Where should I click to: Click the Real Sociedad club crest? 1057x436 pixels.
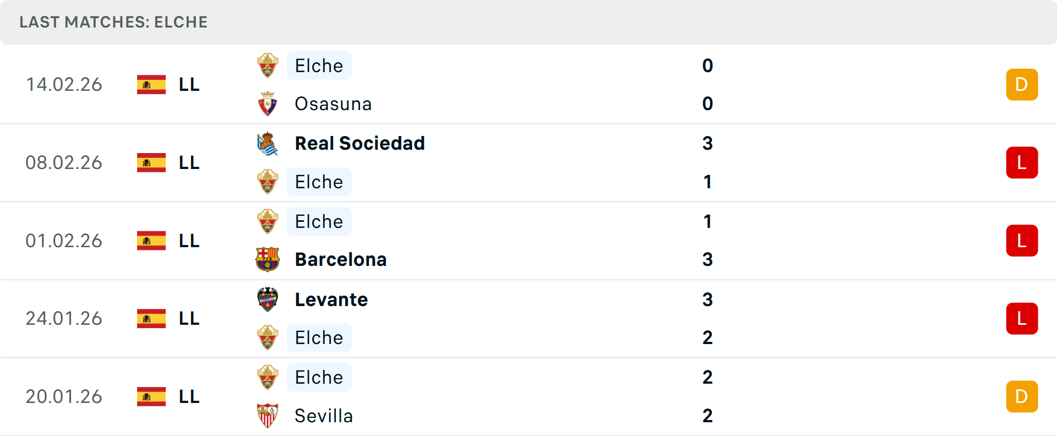[268, 144]
